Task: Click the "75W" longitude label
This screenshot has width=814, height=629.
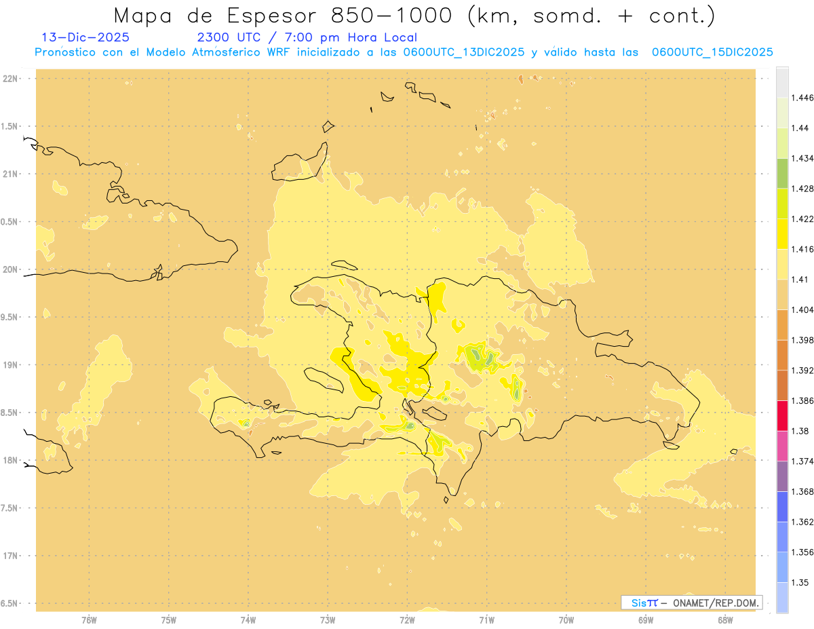Action: click(x=169, y=621)
